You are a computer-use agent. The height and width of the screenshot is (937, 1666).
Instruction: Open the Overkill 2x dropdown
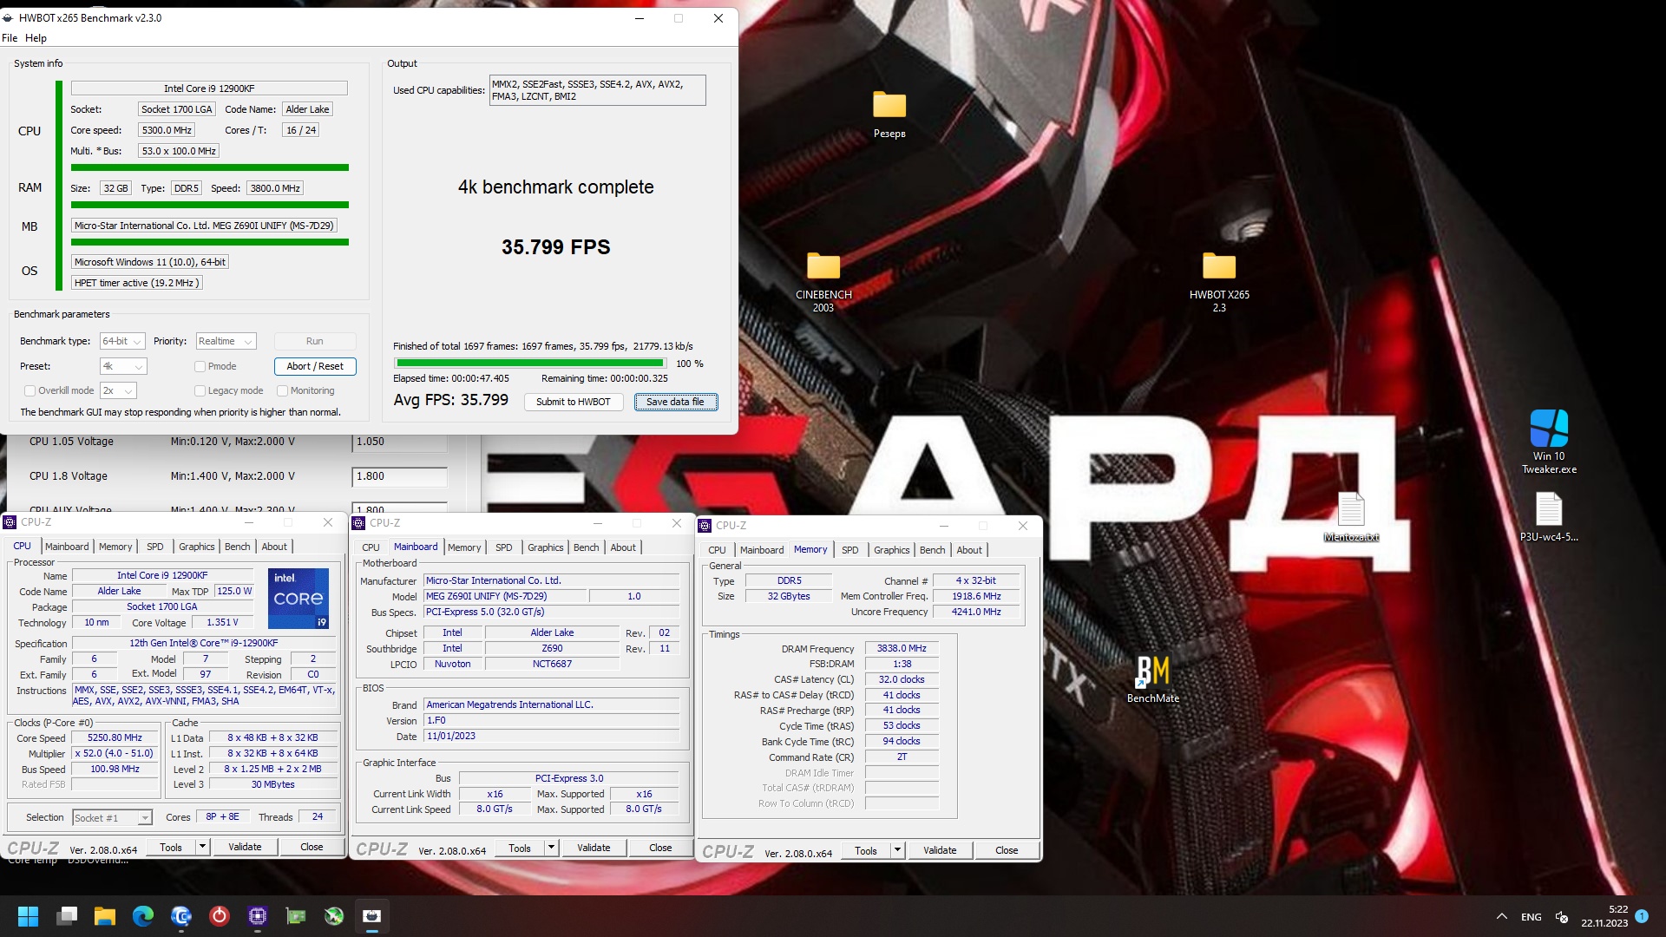pyautogui.click(x=118, y=391)
